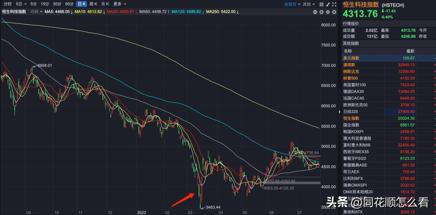The width and height of the screenshot is (436, 215).
Task: Select the 英国富时100 index row
Action: (x=389, y=85)
